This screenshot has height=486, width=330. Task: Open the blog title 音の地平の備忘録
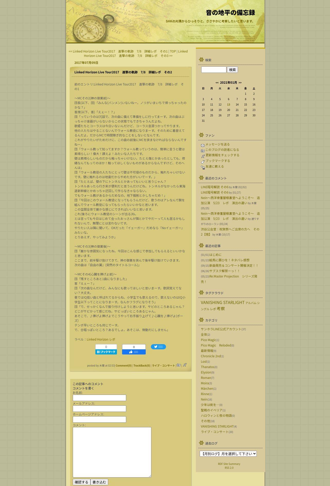pyautogui.click(x=230, y=13)
